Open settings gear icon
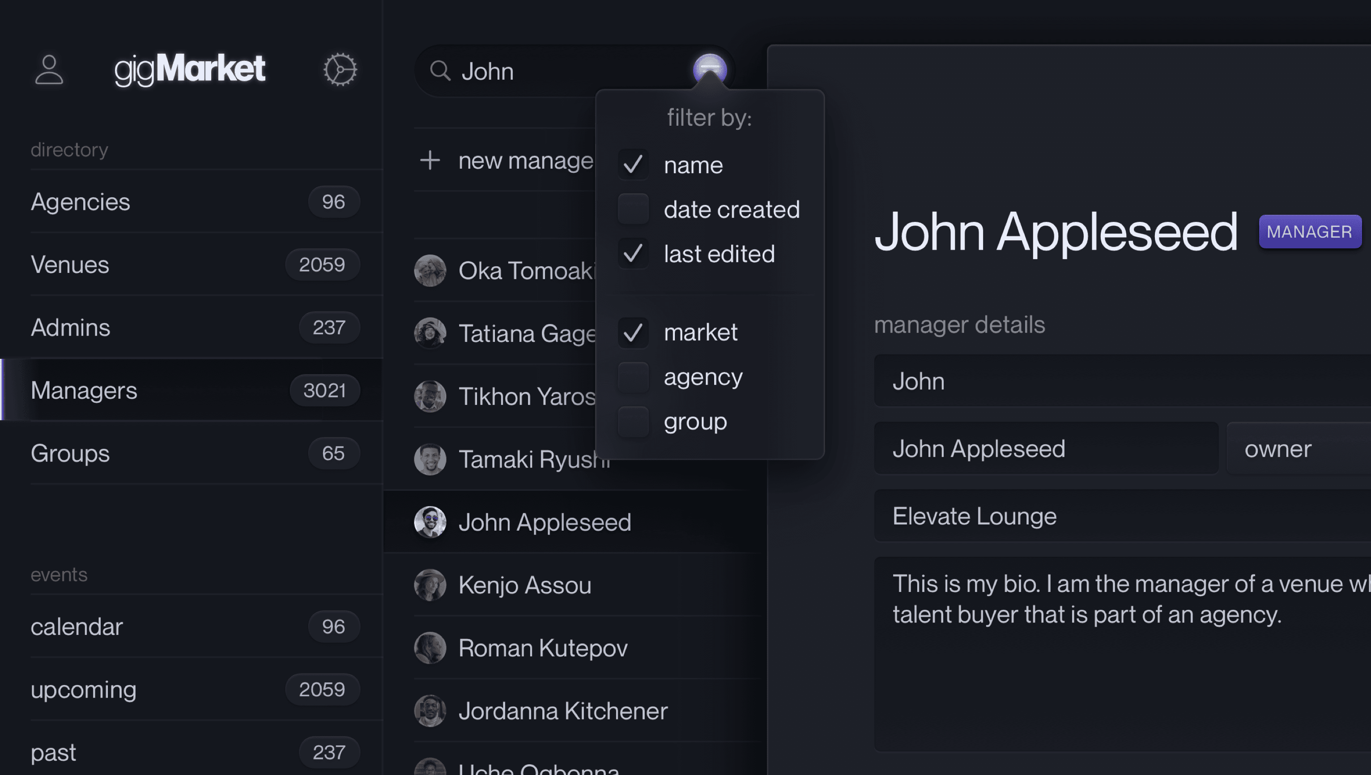Image resolution: width=1371 pixels, height=775 pixels. [340, 70]
